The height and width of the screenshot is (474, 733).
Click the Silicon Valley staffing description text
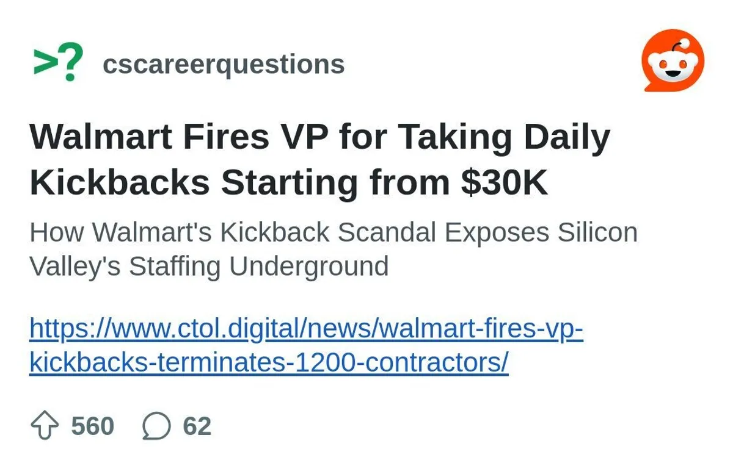[333, 248]
